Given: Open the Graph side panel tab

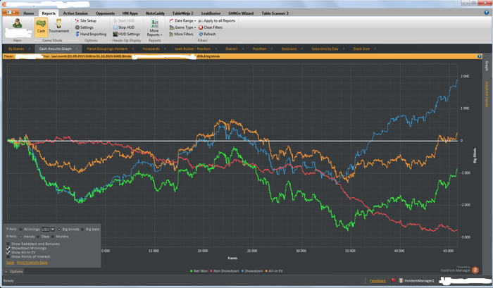Looking at the screenshot, I should pyautogui.click(x=487, y=65).
